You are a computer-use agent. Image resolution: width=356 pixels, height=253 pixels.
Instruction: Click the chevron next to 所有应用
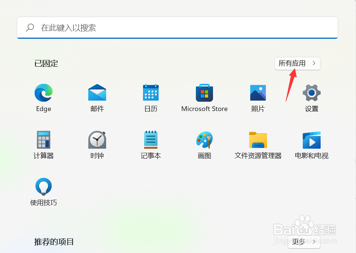coord(314,63)
